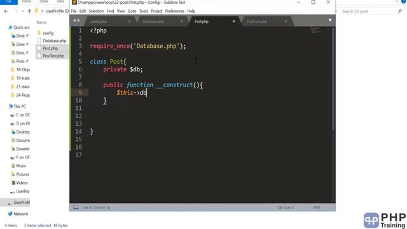Click the previous tab arrow
This screenshot has width=407, height=229.
pyautogui.click(x=74, y=20)
